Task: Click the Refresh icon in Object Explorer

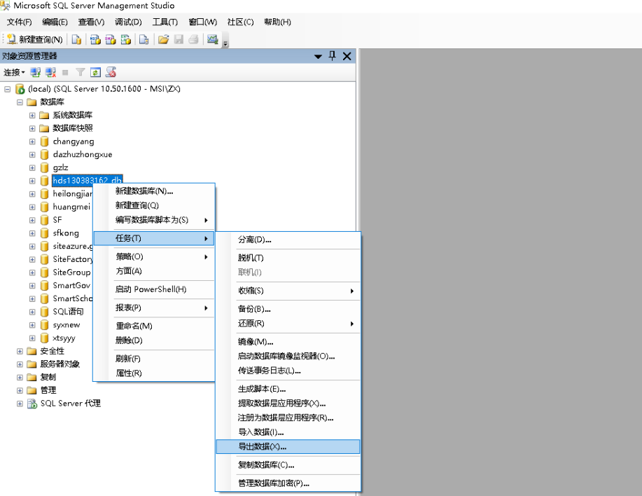Action: coord(95,72)
